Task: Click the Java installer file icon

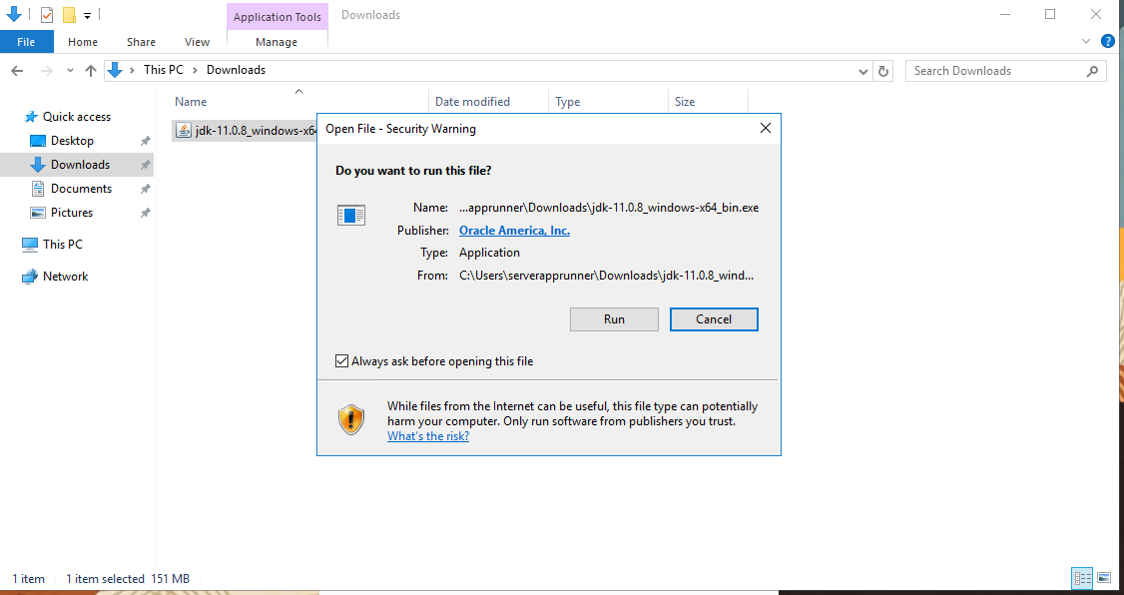Action: (184, 131)
